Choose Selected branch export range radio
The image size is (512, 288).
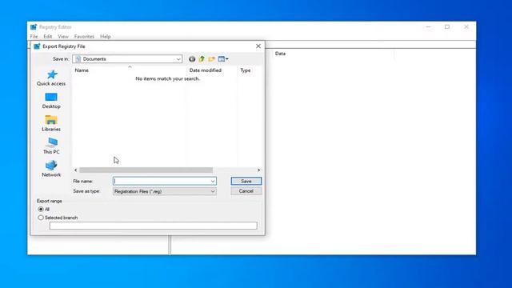[41, 218]
